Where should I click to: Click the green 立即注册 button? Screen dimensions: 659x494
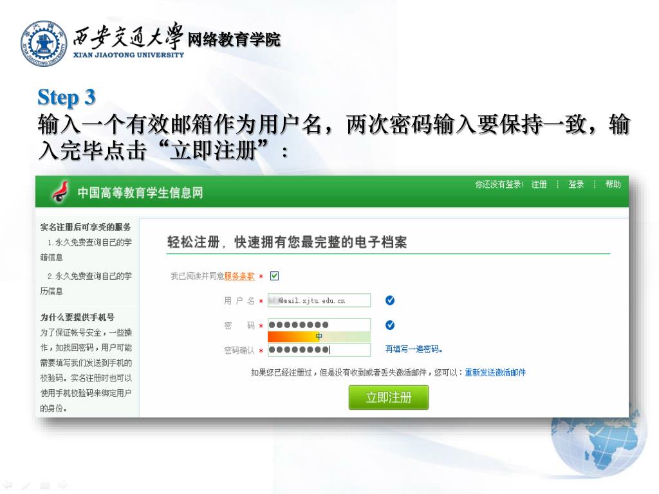pos(388,398)
